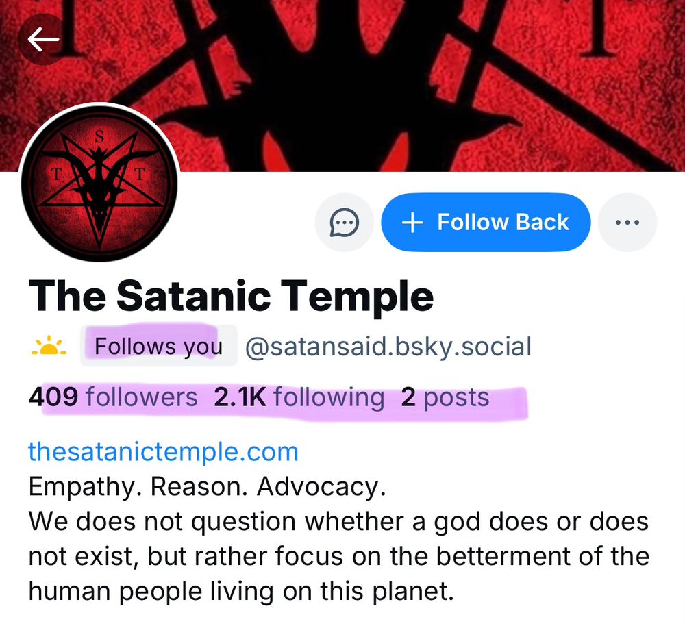Open thesatanictemple.com website link
The width and height of the screenshot is (685, 626).
pos(162,451)
